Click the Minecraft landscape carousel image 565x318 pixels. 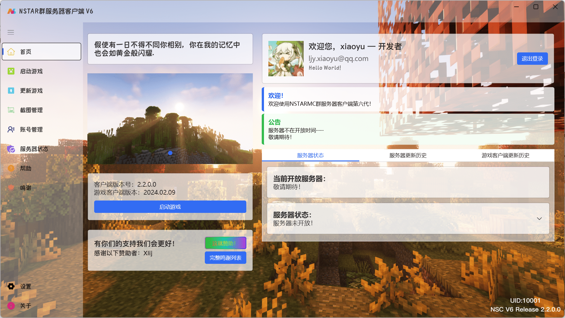(170, 118)
